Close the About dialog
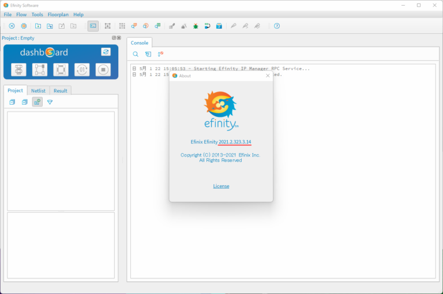The image size is (443, 294). tap(267, 75)
